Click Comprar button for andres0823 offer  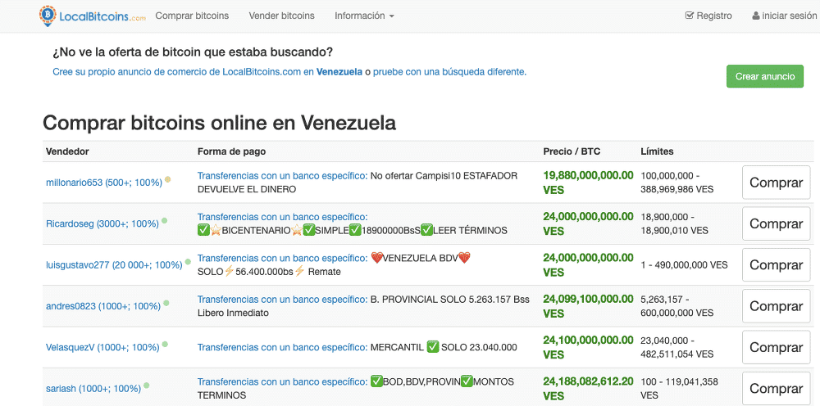776,306
